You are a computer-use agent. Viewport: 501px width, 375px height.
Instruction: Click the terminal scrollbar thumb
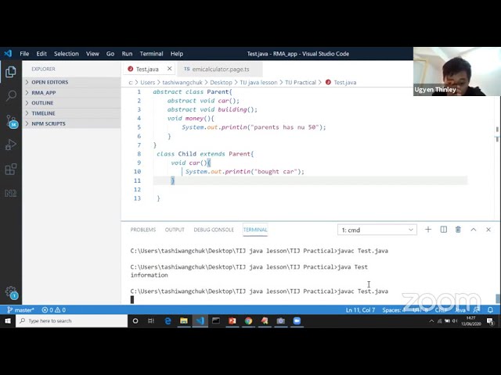498,298
